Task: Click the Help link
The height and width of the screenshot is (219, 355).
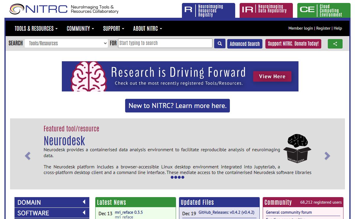Action: click(338, 28)
